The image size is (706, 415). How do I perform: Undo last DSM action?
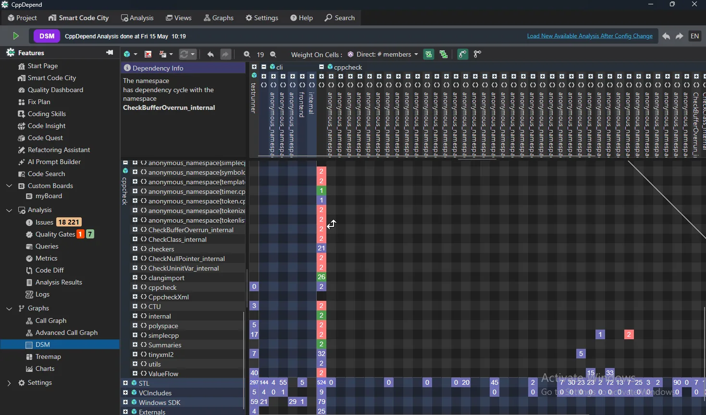click(211, 54)
